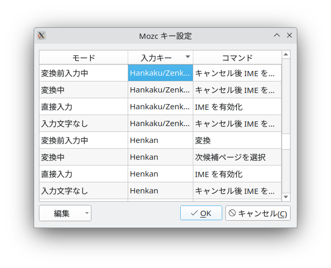
Task: Select キャンセル後 IME を... cell in first row
Action: [237, 73]
